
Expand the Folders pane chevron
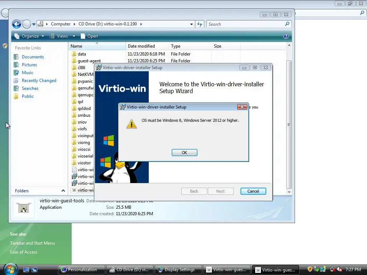point(63,190)
